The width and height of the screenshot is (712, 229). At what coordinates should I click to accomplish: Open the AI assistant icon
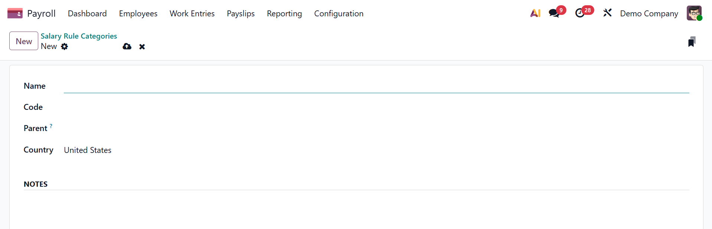click(535, 13)
